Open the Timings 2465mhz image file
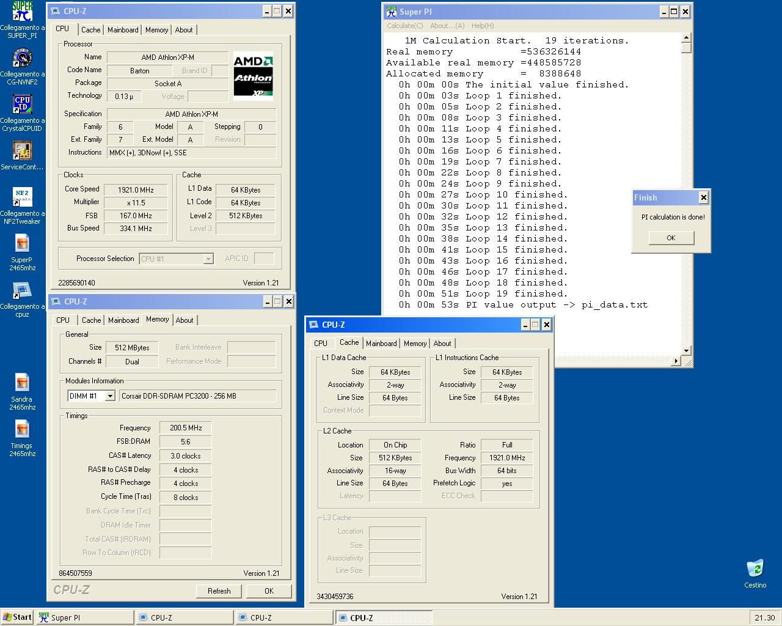782x626 pixels. click(x=22, y=438)
